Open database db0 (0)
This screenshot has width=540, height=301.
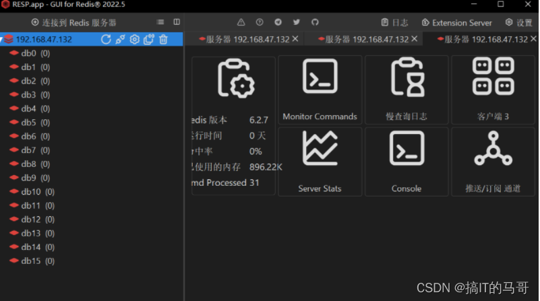tap(30, 53)
